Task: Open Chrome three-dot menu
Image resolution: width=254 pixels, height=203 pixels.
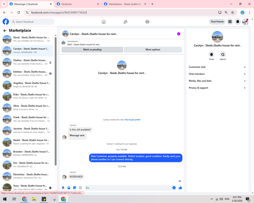Action: (x=249, y=13)
